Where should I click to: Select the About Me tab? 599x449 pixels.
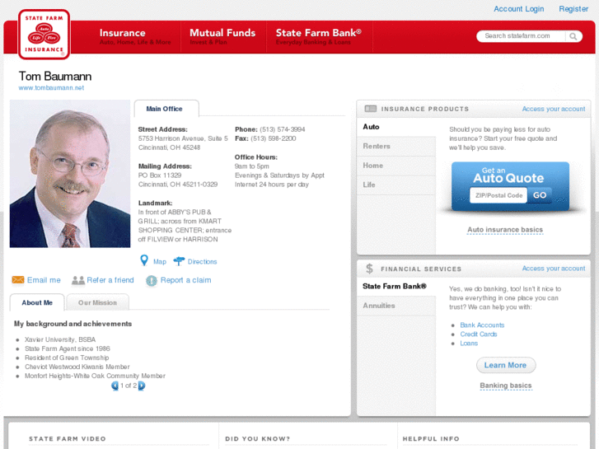(37, 302)
